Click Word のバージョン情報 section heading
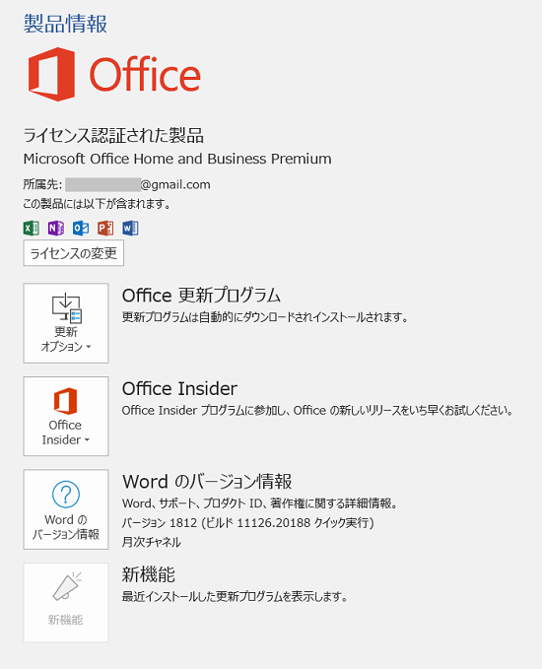The width and height of the screenshot is (542, 669). 207,482
